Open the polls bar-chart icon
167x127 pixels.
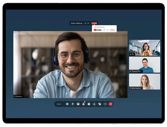[x=94, y=104]
